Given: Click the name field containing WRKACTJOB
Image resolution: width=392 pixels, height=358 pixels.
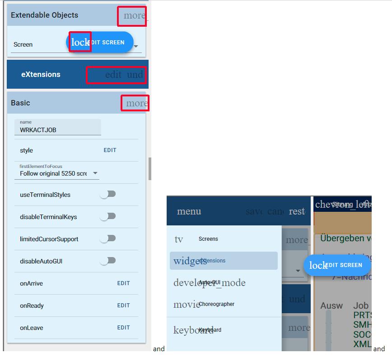Looking at the screenshot, I should [58, 129].
